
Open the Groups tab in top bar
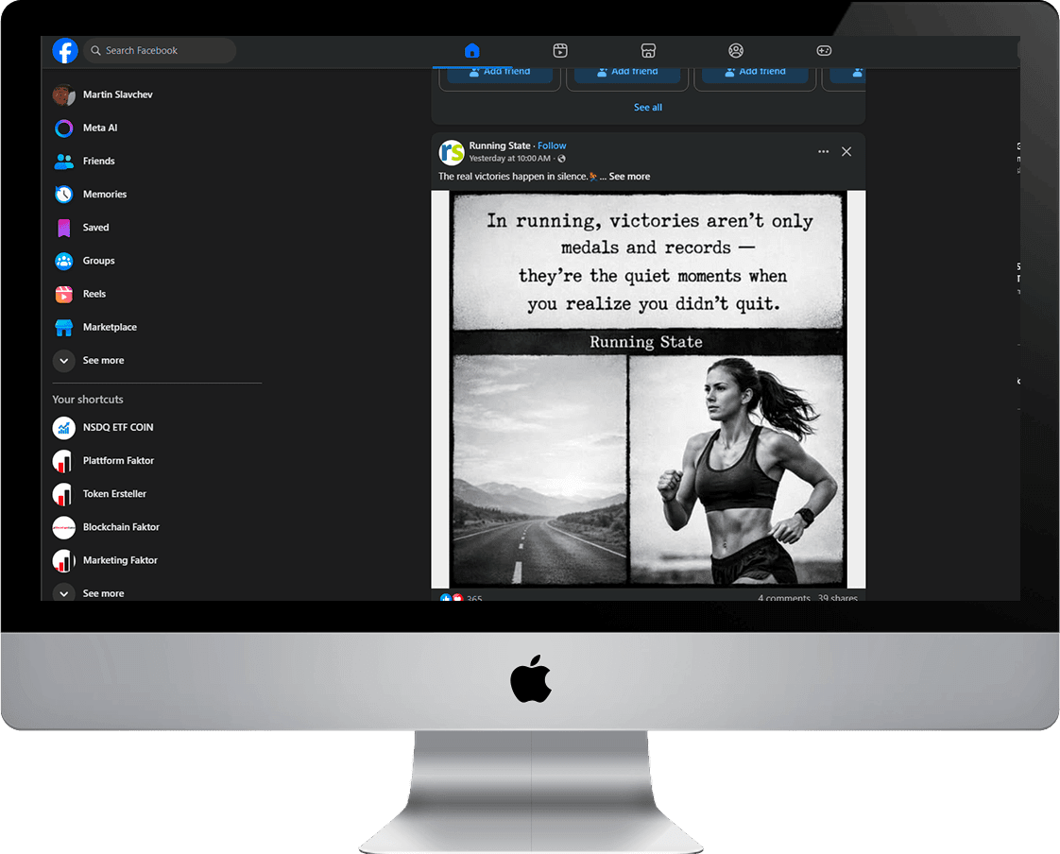tap(736, 51)
